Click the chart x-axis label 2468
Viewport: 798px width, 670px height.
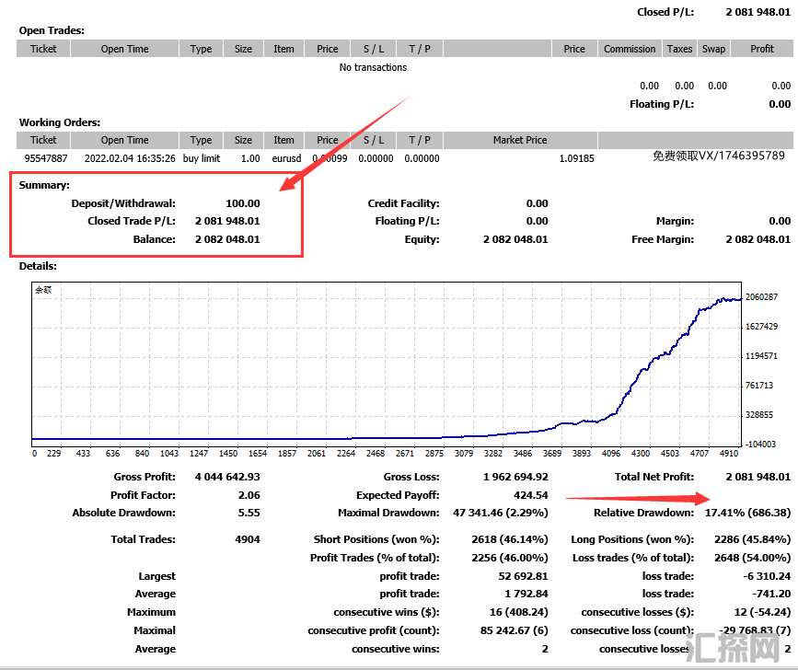click(376, 454)
